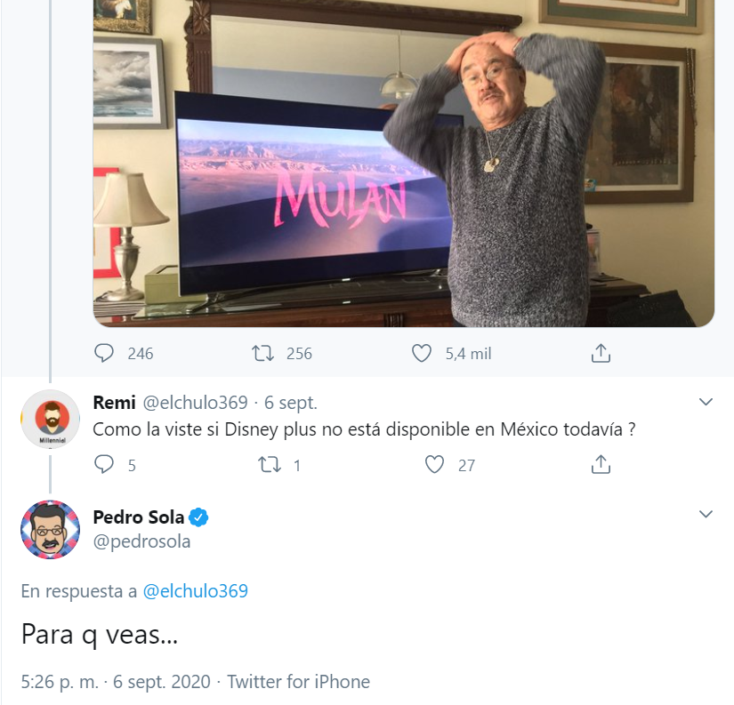Viewport: 734px width, 705px height.
Task: Click the @pedrosola handle
Action: 141,541
